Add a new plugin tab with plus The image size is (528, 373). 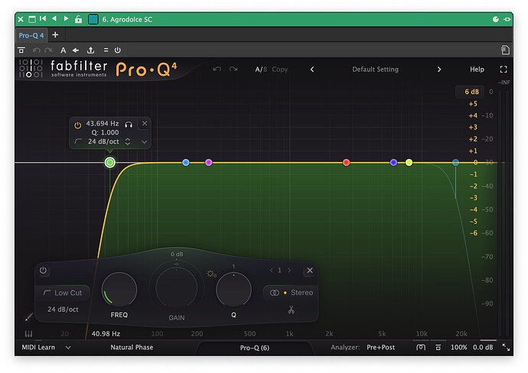55,34
